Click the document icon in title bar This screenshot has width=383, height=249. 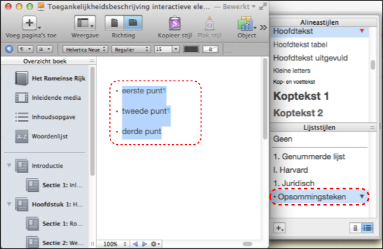coord(41,6)
